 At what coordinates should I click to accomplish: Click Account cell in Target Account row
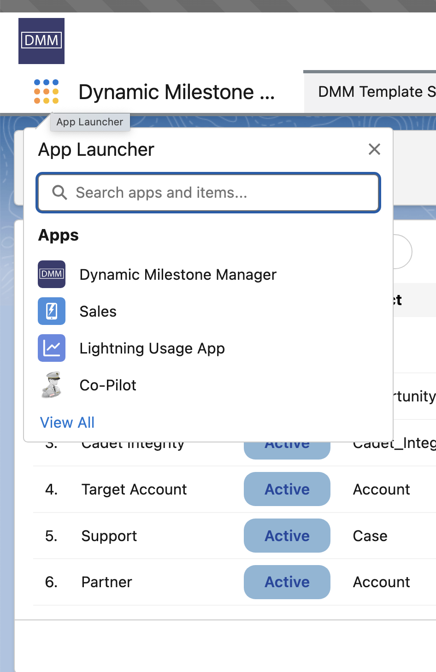[x=382, y=489]
